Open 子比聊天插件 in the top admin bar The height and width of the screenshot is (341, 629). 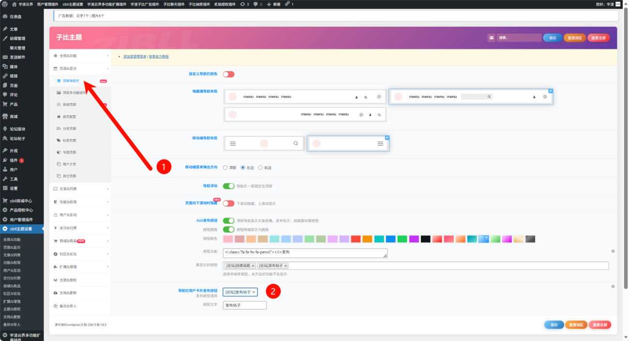click(x=174, y=4)
